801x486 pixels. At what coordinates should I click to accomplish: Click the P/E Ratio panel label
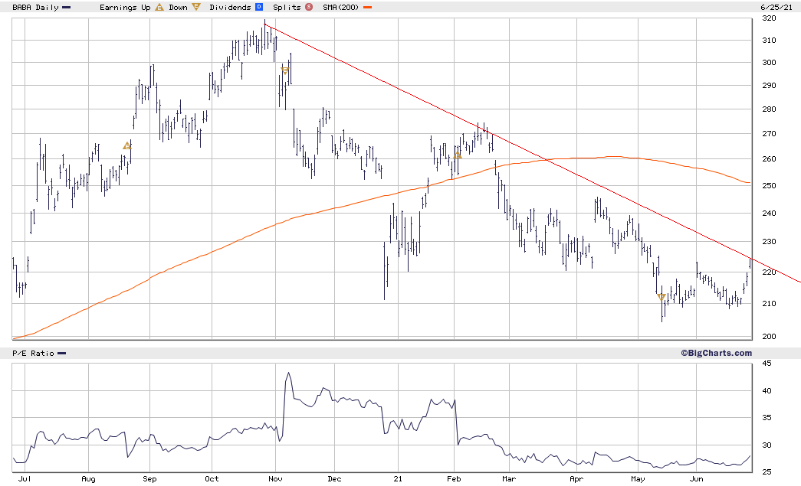pyautogui.click(x=33, y=354)
